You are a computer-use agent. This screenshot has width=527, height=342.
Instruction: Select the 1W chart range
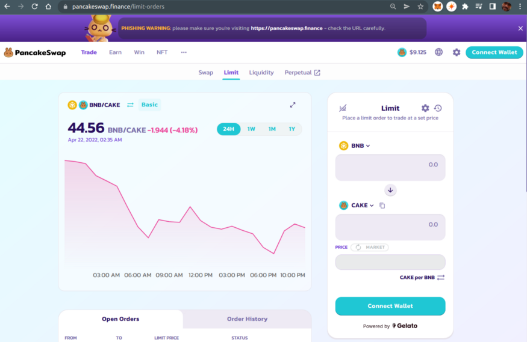[x=251, y=129]
